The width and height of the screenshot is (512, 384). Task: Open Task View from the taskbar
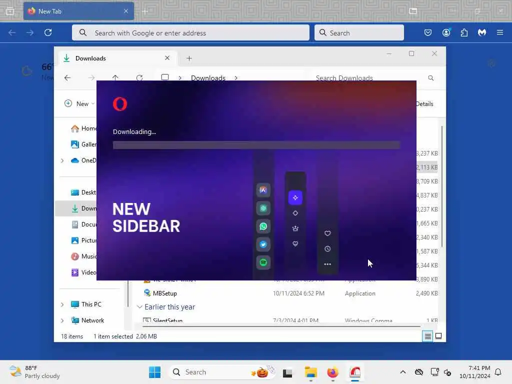click(287, 372)
